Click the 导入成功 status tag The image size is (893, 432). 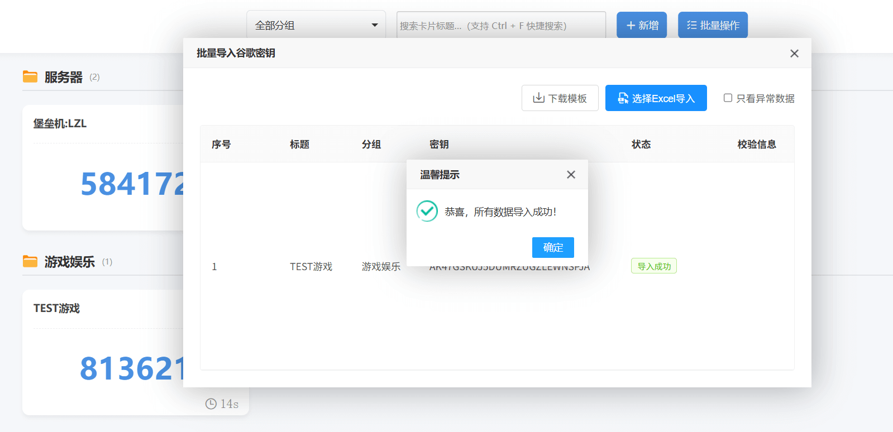(x=654, y=266)
